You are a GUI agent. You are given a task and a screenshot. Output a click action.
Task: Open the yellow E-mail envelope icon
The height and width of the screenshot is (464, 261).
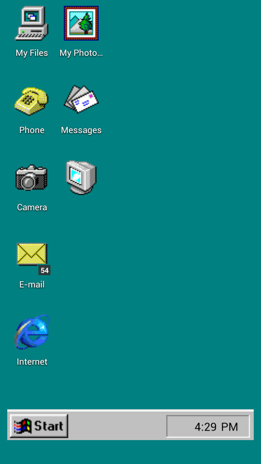coord(32,254)
